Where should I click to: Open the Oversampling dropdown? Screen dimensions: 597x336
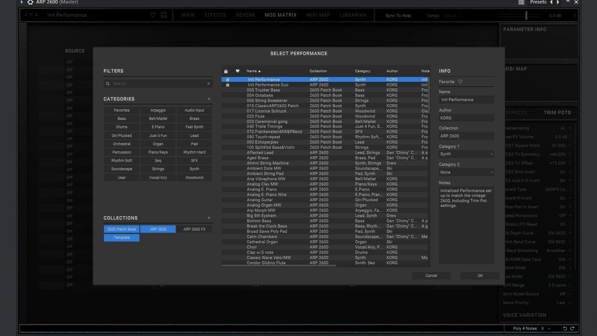point(566,128)
